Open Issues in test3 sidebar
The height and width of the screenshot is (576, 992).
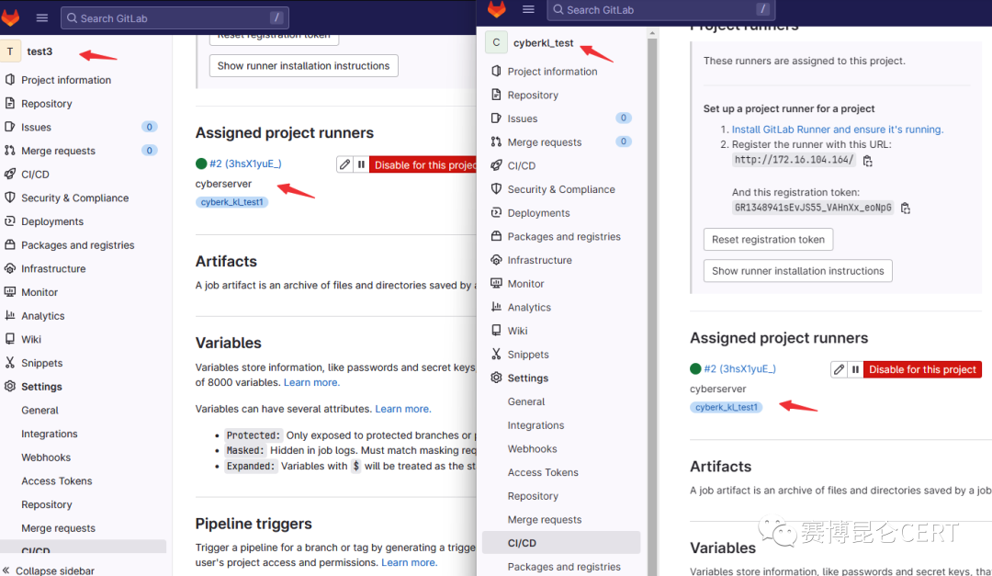point(36,127)
